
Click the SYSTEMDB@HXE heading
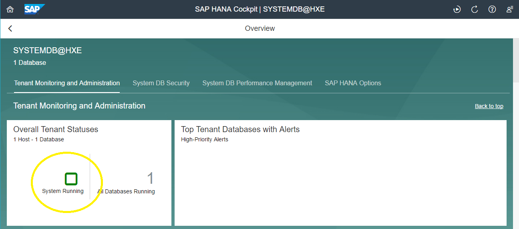pyautogui.click(x=48, y=50)
